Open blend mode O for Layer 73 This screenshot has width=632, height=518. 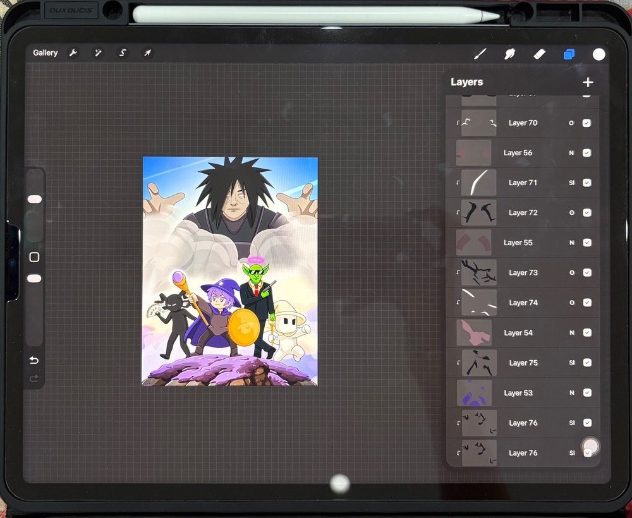pos(571,272)
